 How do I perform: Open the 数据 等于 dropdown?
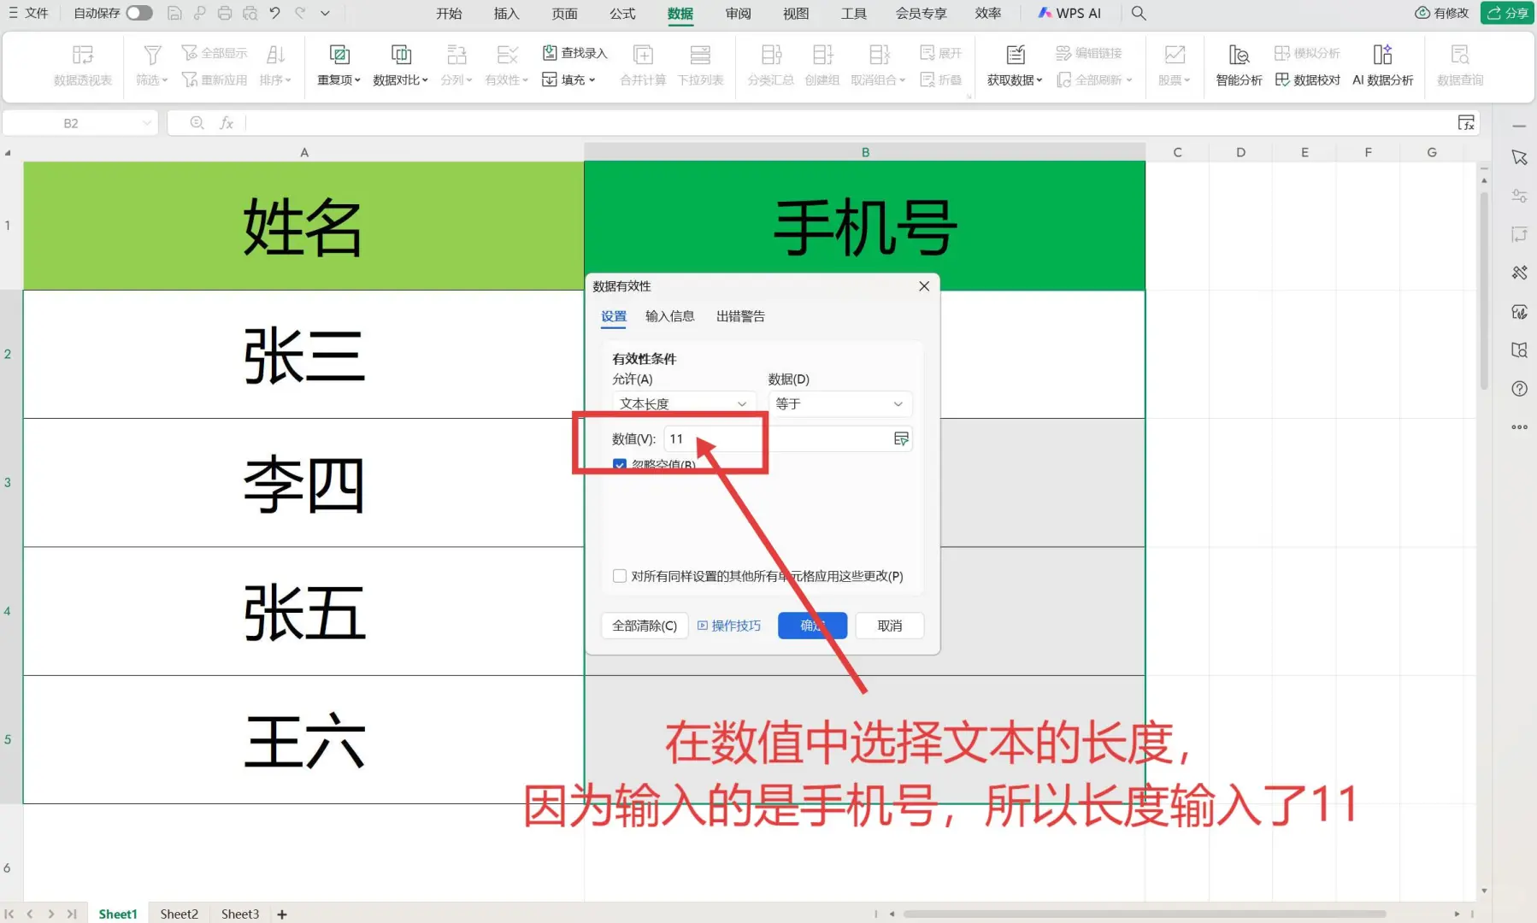(x=840, y=403)
